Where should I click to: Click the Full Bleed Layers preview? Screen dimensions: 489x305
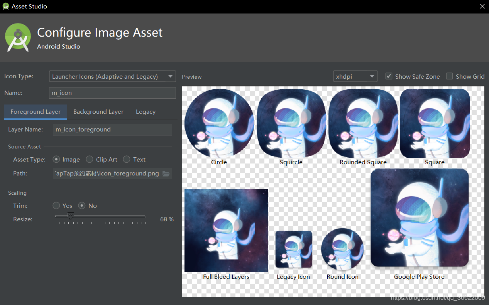226,231
